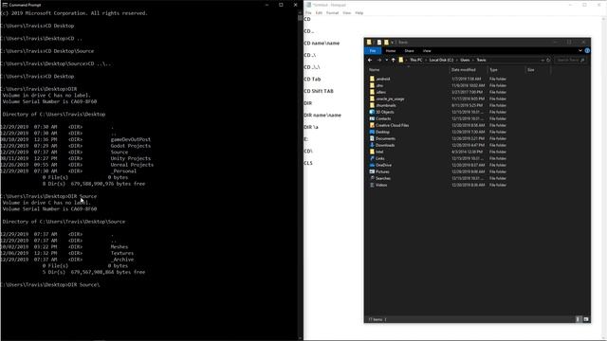
Task: Click the Forward arrow in File Explorer
Action: (x=379, y=61)
